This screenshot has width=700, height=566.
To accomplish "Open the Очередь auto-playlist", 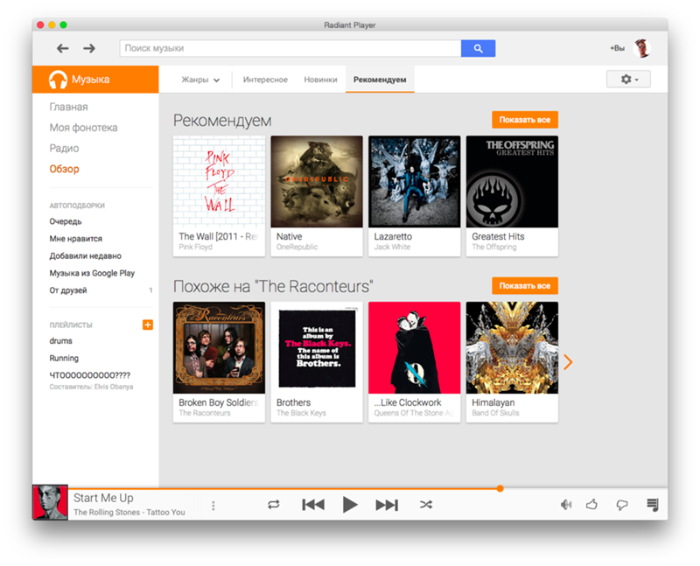I will 66,221.
